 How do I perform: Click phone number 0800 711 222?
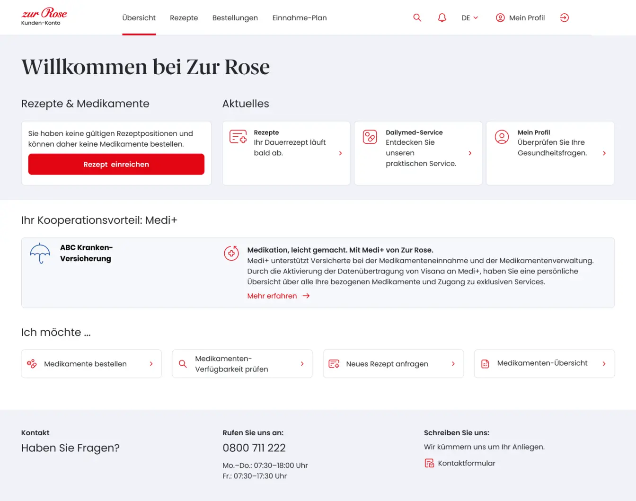pos(254,448)
